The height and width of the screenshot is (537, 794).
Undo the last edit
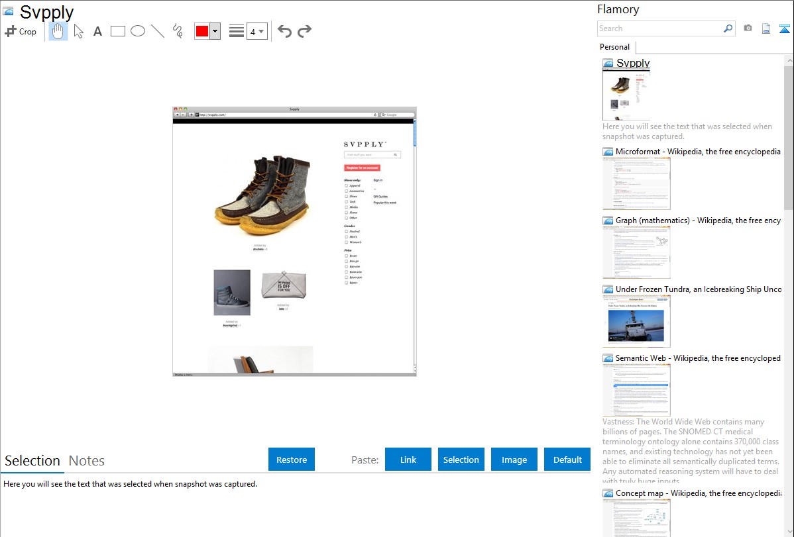284,31
